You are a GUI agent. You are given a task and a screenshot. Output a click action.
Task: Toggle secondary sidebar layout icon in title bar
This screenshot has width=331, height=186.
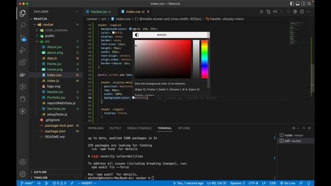point(304,4)
